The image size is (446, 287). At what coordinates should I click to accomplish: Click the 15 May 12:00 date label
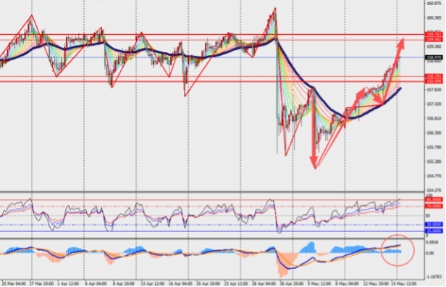[403, 284]
